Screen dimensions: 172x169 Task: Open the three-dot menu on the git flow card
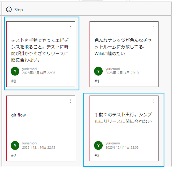(x=70, y=101)
